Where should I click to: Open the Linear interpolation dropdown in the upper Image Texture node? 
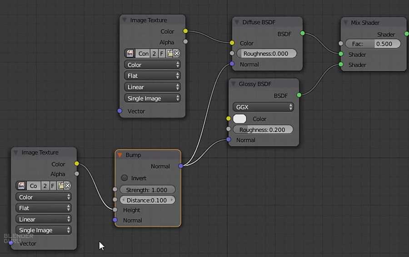152,87
